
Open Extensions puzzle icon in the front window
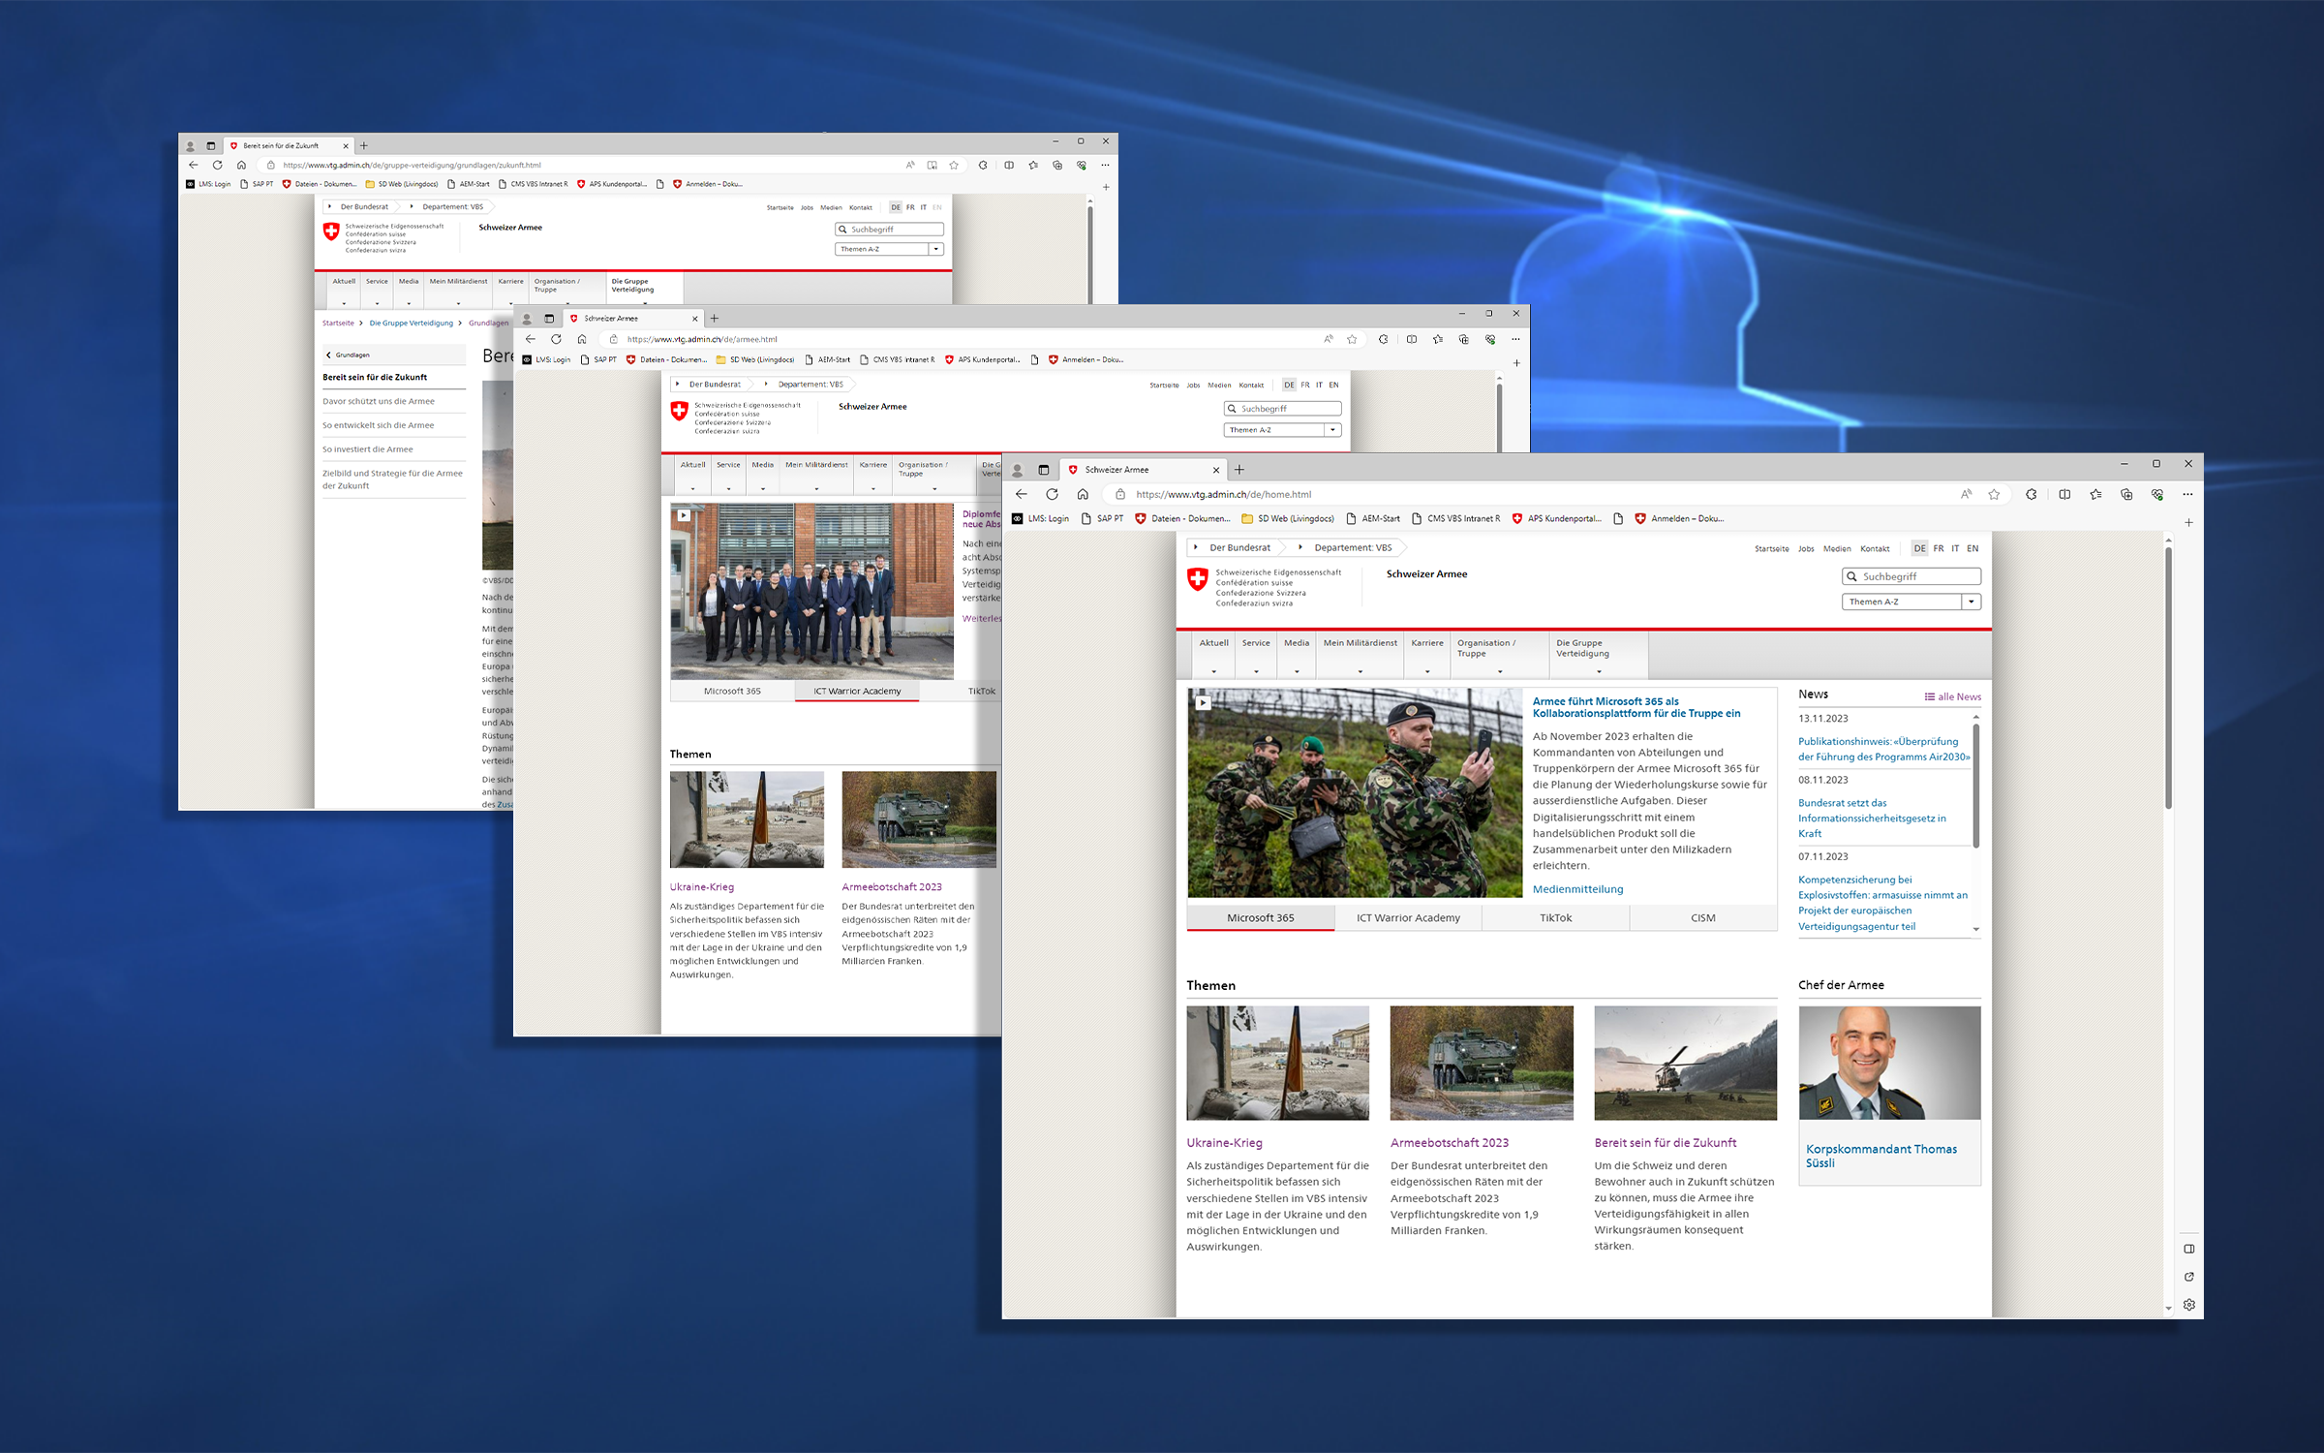pos(2031,494)
